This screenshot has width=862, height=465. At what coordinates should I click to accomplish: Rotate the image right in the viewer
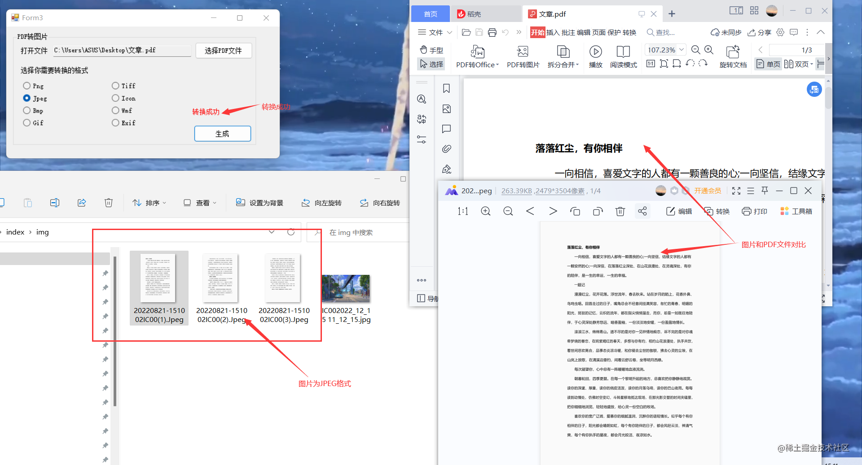coord(598,211)
